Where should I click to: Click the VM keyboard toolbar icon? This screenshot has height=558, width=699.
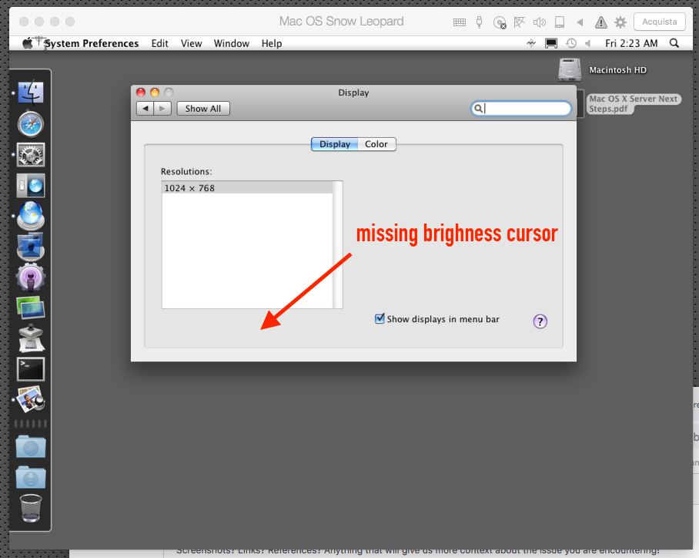[x=459, y=22]
